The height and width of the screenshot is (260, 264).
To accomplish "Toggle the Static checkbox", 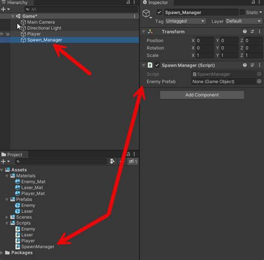I will point(242,12).
